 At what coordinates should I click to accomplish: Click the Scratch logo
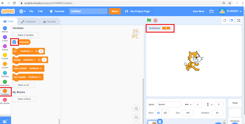pyautogui.click(x=8, y=11)
